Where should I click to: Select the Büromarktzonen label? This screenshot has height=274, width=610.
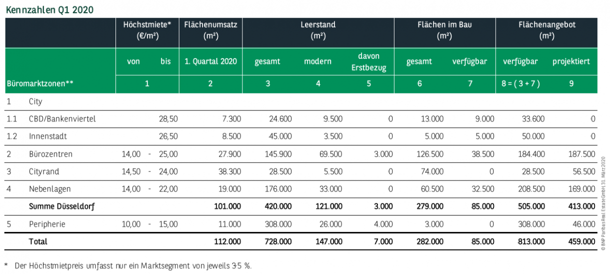tap(40, 84)
